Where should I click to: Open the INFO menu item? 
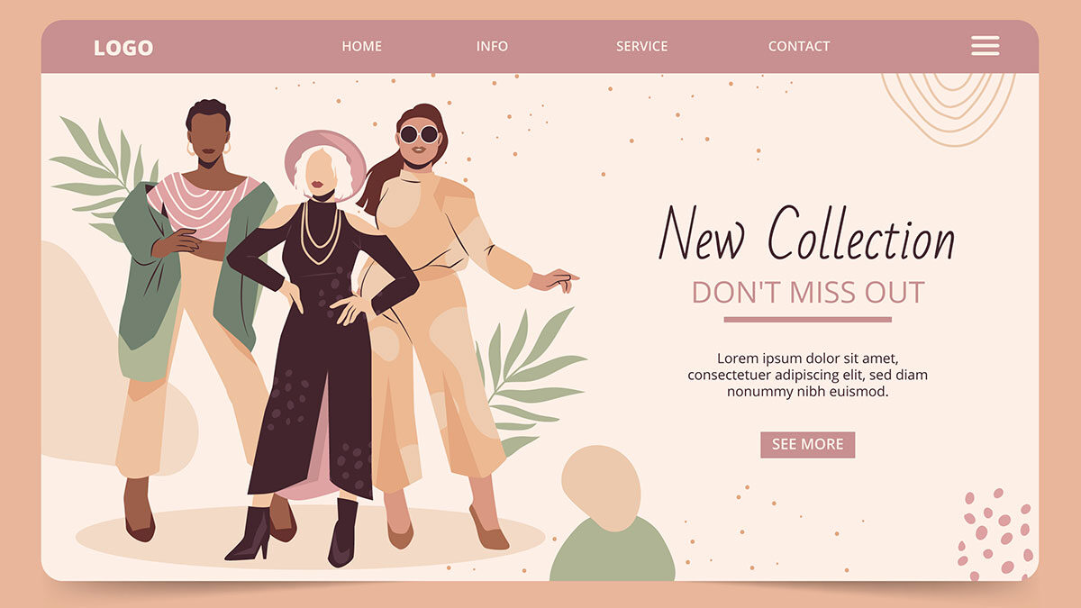point(492,46)
